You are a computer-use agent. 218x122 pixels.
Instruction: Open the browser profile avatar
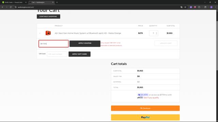211,7
